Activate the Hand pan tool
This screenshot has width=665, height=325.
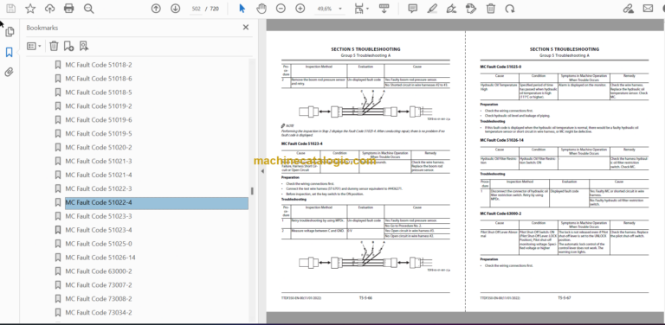[261, 9]
